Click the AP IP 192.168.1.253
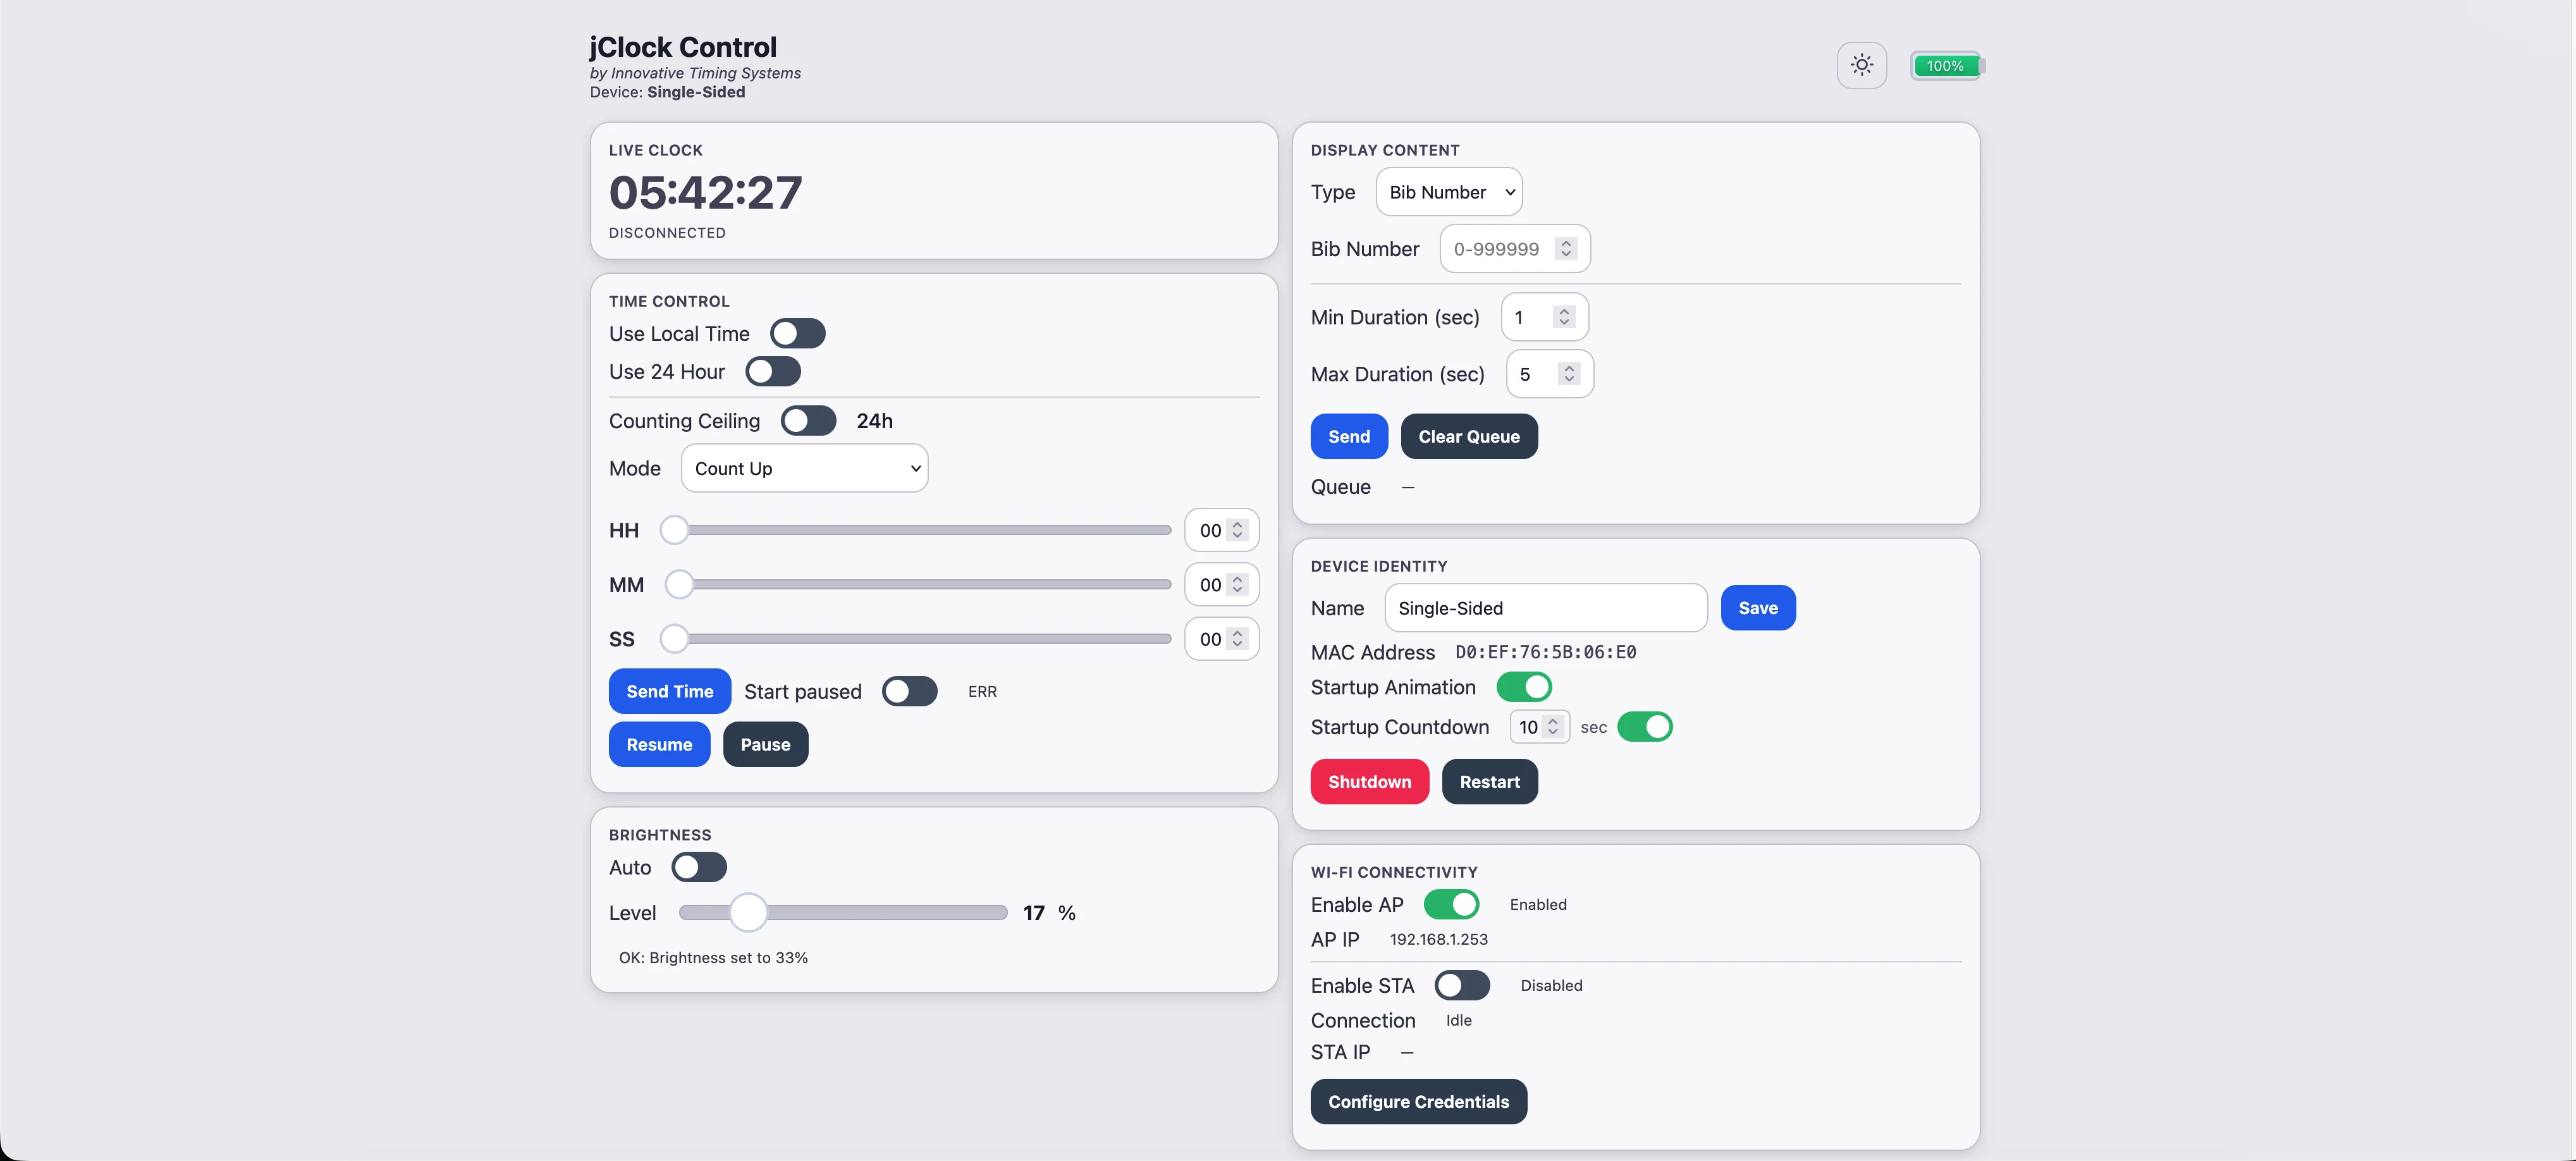Image resolution: width=2576 pixels, height=1161 pixels. [x=1438, y=939]
